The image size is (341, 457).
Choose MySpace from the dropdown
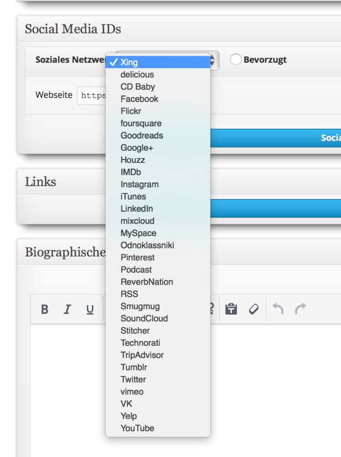(158, 233)
